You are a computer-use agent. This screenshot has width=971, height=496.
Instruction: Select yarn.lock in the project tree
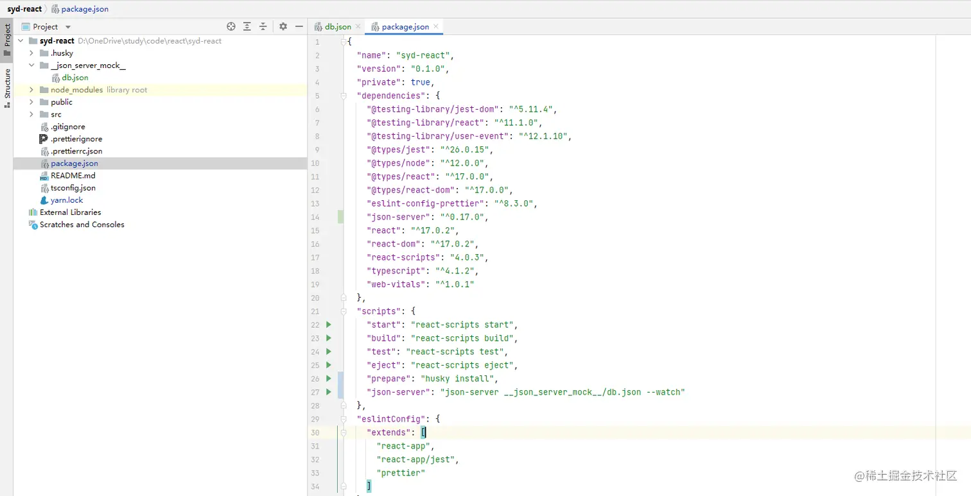click(67, 200)
